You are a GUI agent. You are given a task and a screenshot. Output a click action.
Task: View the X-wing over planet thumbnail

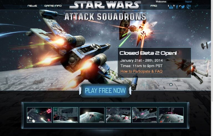point(92,115)
